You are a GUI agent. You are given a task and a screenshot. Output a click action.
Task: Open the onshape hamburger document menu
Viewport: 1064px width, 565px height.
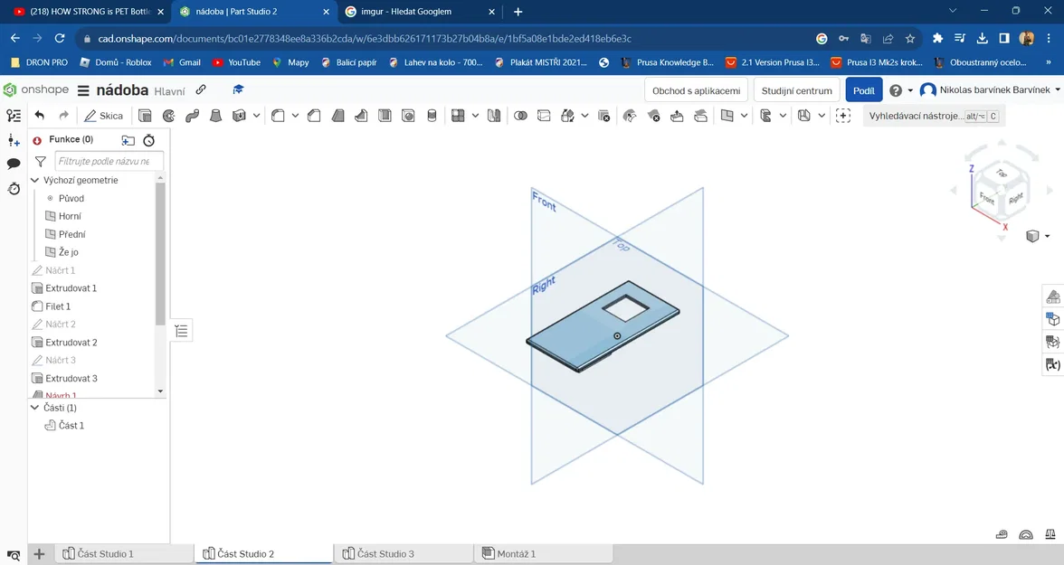click(x=83, y=90)
